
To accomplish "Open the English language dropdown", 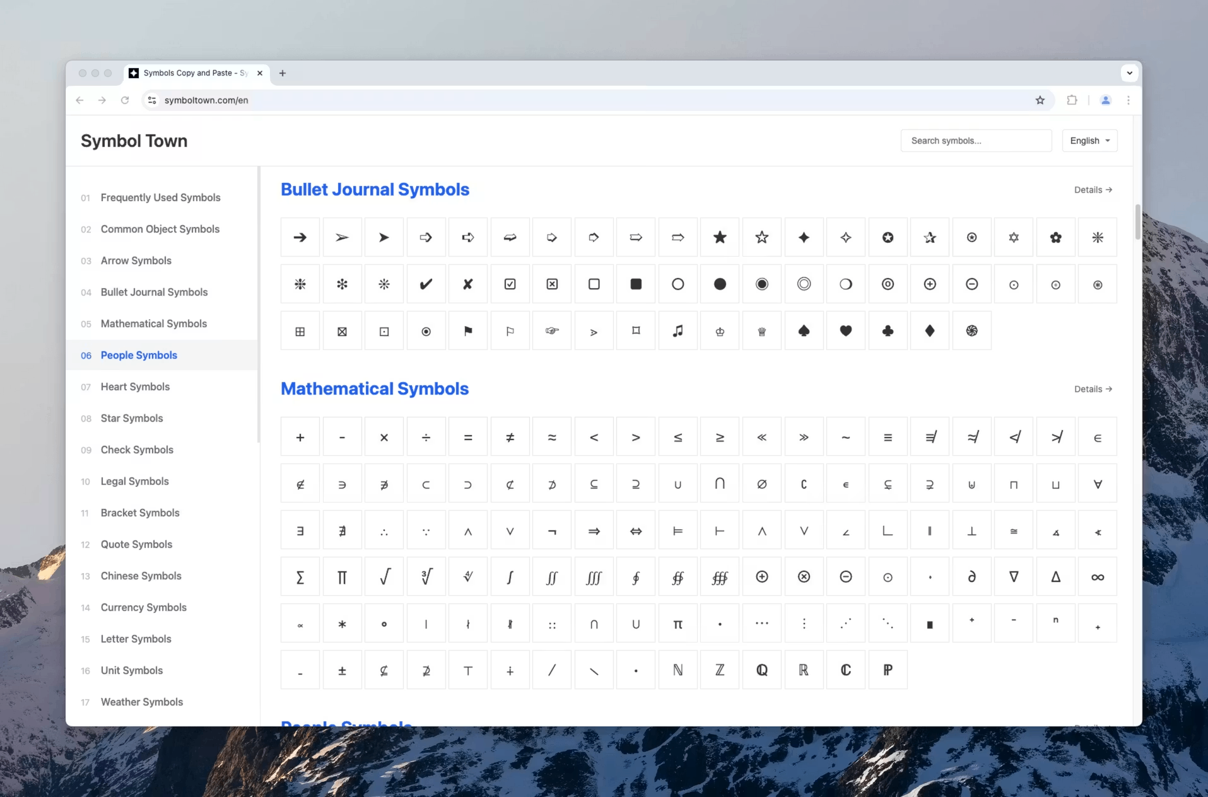I will point(1089,141).
